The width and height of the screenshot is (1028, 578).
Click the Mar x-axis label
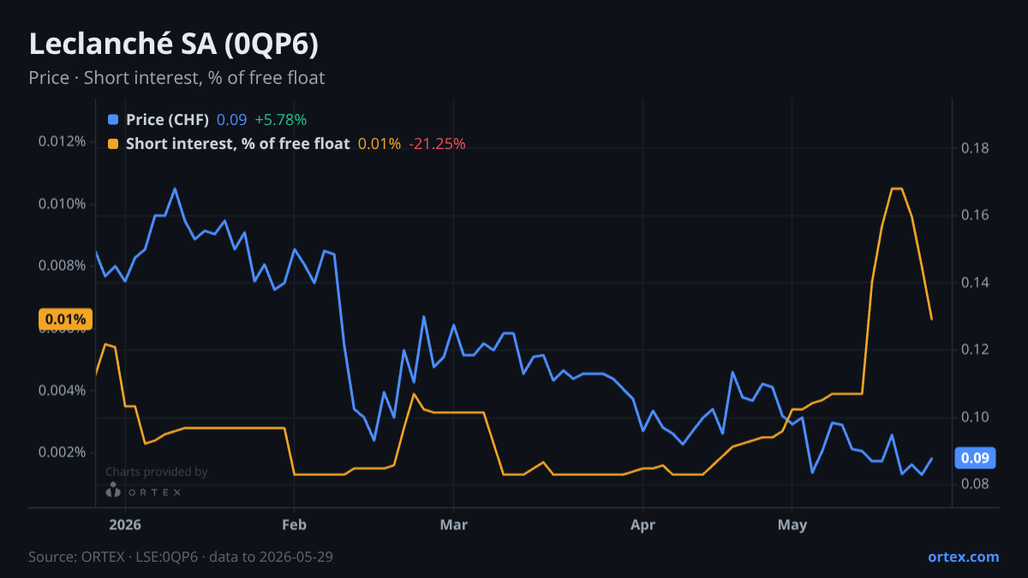(x=453, y=525)
